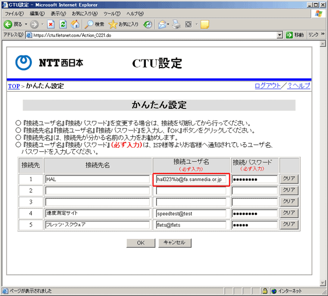Click the HAL connection name field

click(x=97, y=179)
